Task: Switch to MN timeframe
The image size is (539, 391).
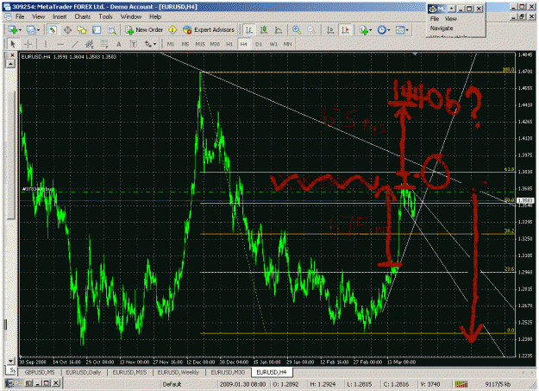Action: click(x=288, y=44)
